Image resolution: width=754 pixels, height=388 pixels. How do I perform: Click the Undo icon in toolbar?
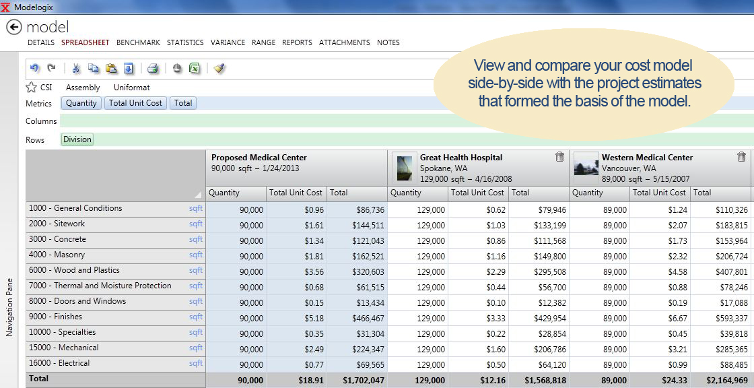click(34, 68)
